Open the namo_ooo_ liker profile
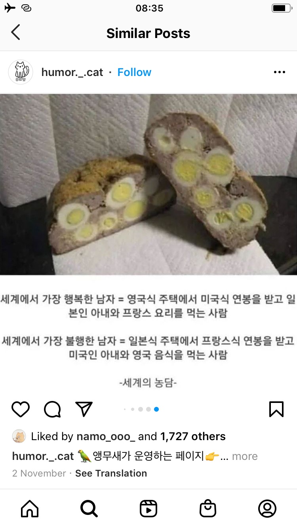 106,437
